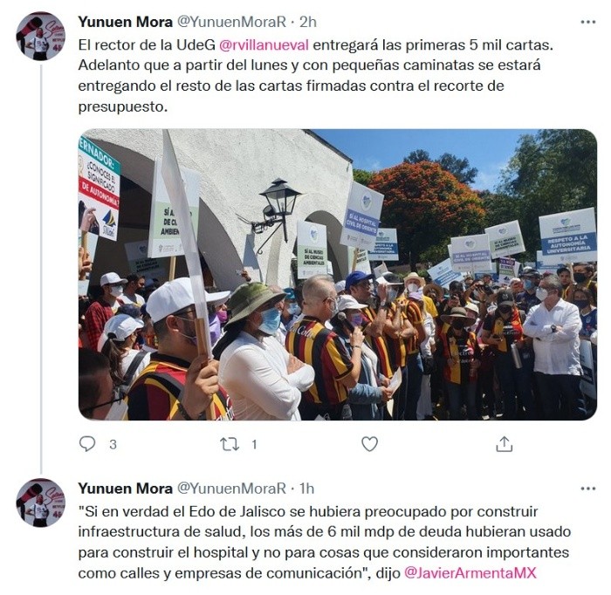The height and width of the screenshot is (595, 611).
Task: Open reply icon on first tweet
Action: pos(87,443)
